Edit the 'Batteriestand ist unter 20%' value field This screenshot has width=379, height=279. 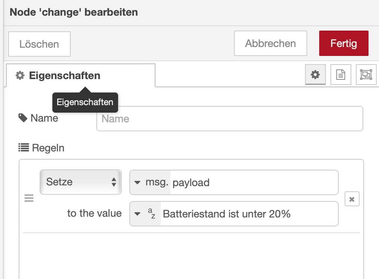249,214
